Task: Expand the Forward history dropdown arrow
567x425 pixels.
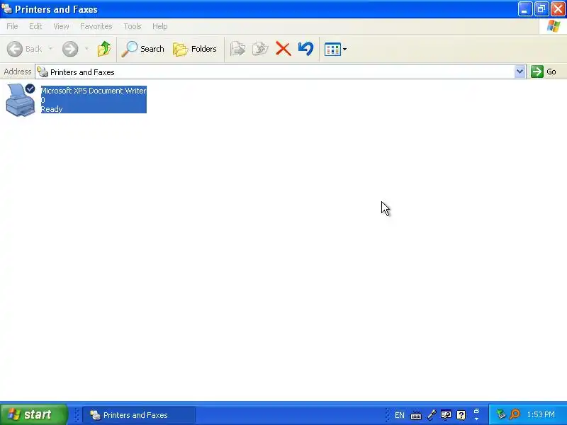Action: coord(86,49)
